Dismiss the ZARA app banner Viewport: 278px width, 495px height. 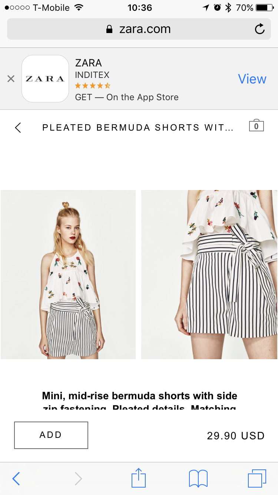coord(11,79)
